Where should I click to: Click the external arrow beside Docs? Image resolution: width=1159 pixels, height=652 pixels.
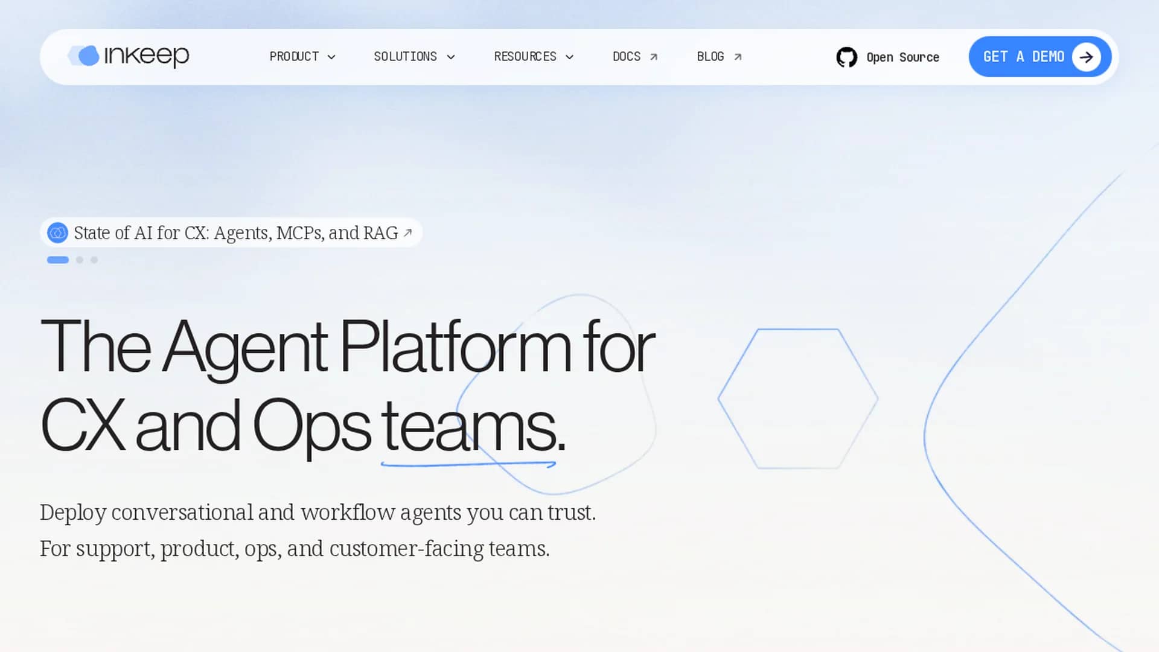[654, 57]
